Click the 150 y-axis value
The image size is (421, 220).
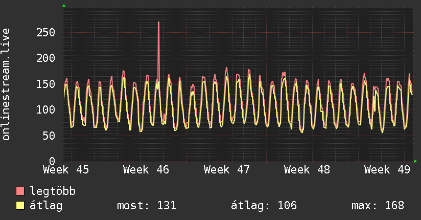point(45,84)
